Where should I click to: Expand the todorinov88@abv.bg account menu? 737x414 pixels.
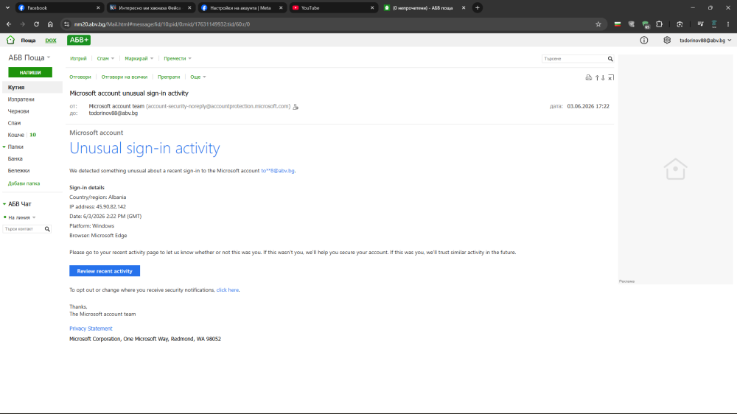(x=705, y=41)
